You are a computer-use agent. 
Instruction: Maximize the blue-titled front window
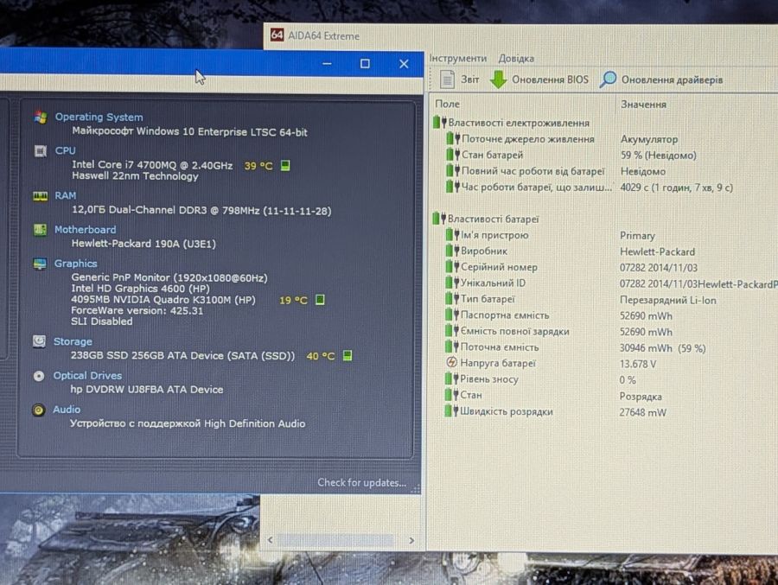(x=365, y=63)
